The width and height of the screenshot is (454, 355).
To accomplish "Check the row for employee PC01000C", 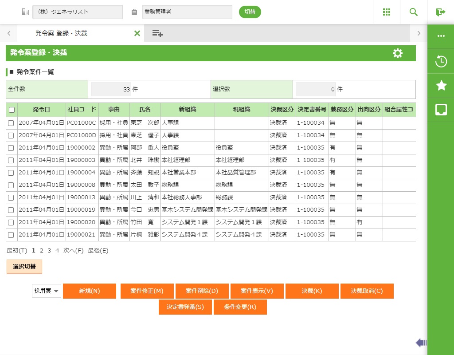I will [x=12, y=123].
